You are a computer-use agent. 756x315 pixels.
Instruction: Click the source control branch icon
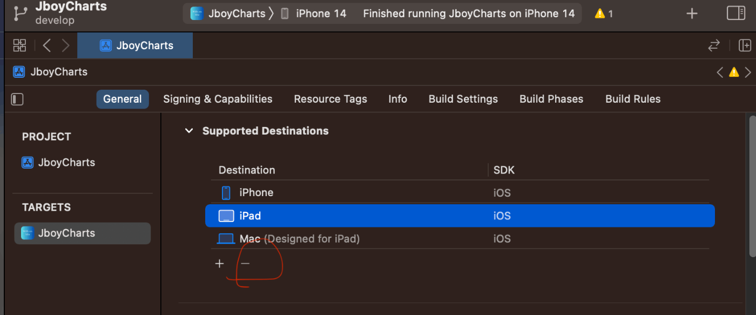(21, 13)
